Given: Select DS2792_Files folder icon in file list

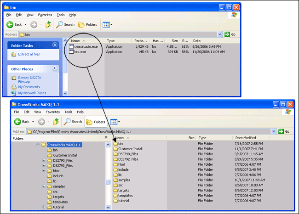Looking at the screenshot, I should [116, 159].
